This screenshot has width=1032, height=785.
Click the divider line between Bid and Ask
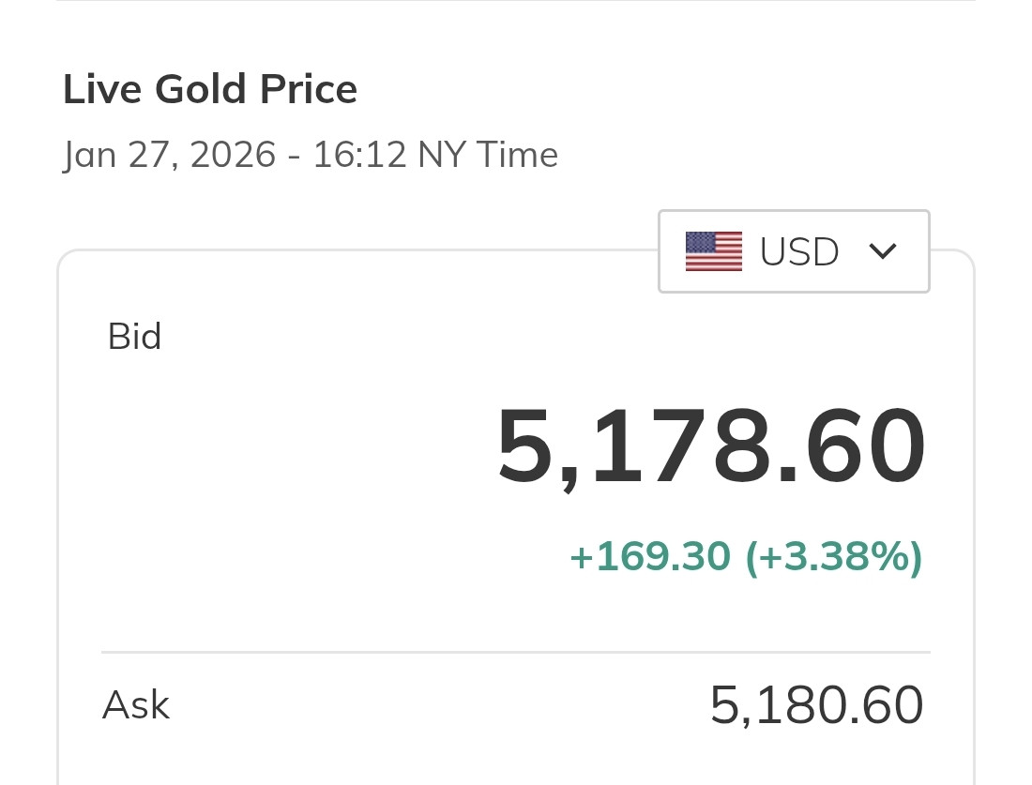[x=515, y=652]
